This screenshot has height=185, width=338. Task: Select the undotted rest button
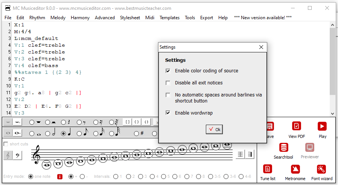coord(8,122)
